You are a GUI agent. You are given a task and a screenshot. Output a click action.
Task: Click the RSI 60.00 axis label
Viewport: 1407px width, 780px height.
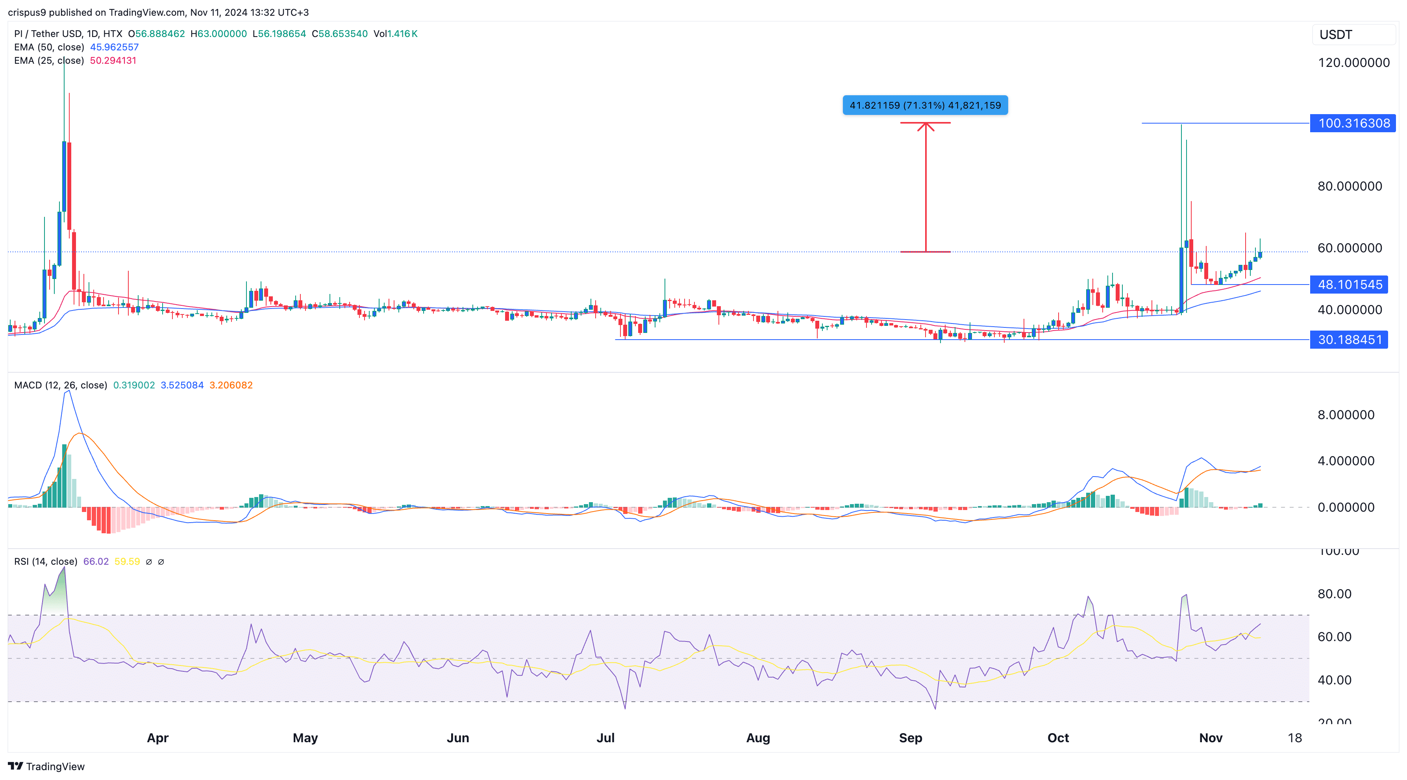click(1334, 637)
